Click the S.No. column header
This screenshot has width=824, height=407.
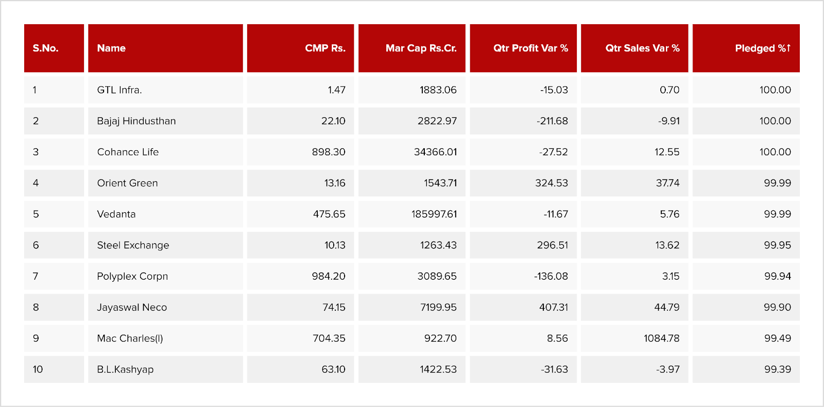(x=46, y=48)
